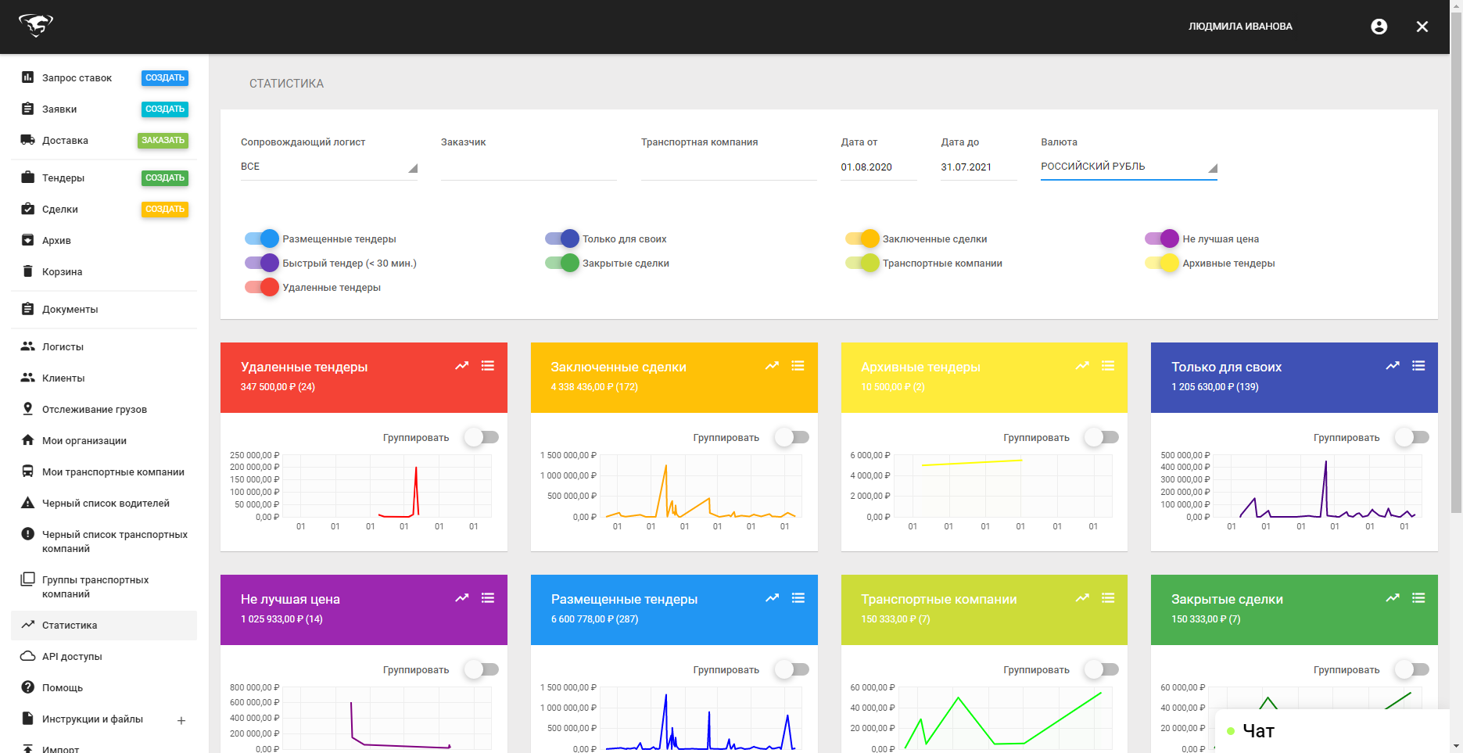Toggle Быстрый тендер (< 30 мин.) switch

[x=262, y=263]
